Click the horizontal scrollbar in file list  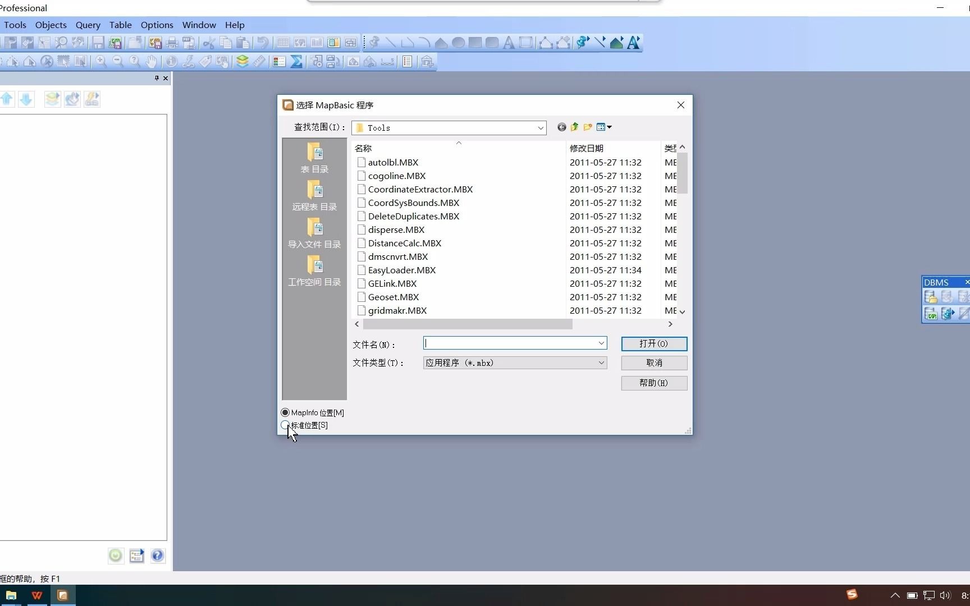(468, 324)
